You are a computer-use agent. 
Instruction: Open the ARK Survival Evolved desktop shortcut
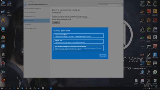142,30
